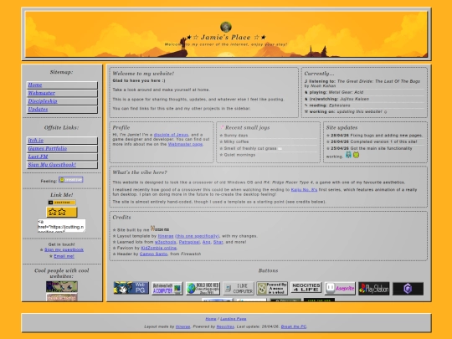Click the Aseprite badge
This screenshot has width=452, height=339.
tap(340, 288)
